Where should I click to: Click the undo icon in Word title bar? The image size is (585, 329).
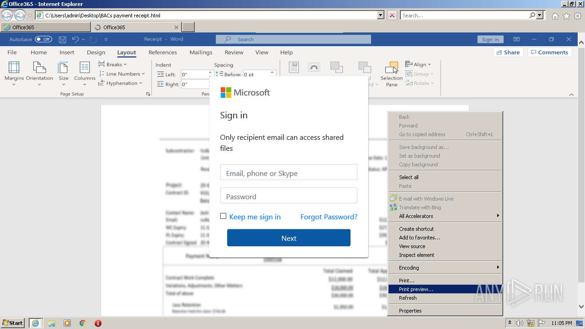click(75, 39)
